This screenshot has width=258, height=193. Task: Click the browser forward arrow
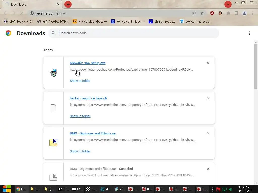point(14,13)
